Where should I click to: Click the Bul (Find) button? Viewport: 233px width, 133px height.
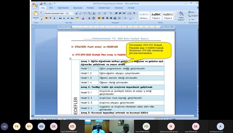(192, 12)
